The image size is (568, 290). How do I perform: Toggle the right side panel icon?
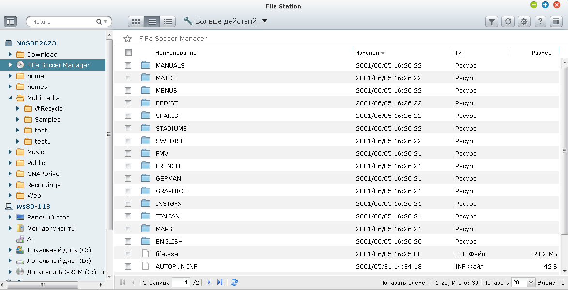point(556,22)
